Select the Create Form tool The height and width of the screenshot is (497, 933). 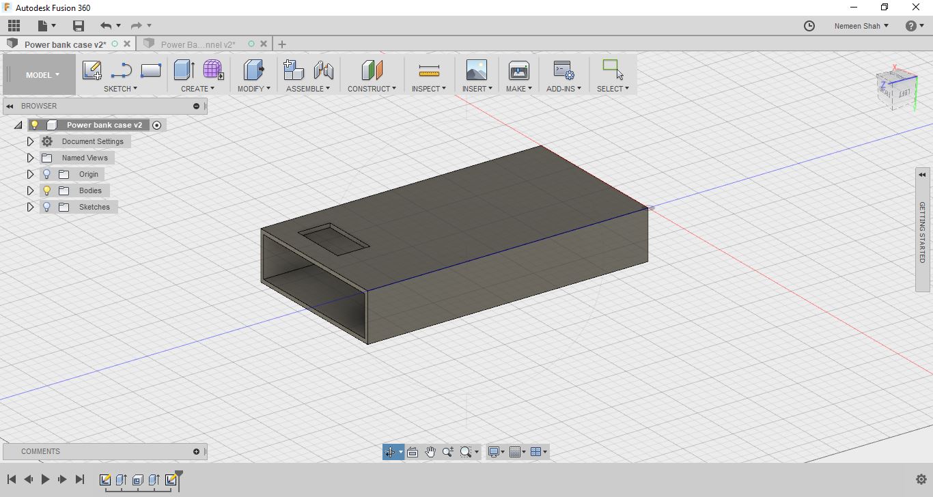(x=213, y=70)
